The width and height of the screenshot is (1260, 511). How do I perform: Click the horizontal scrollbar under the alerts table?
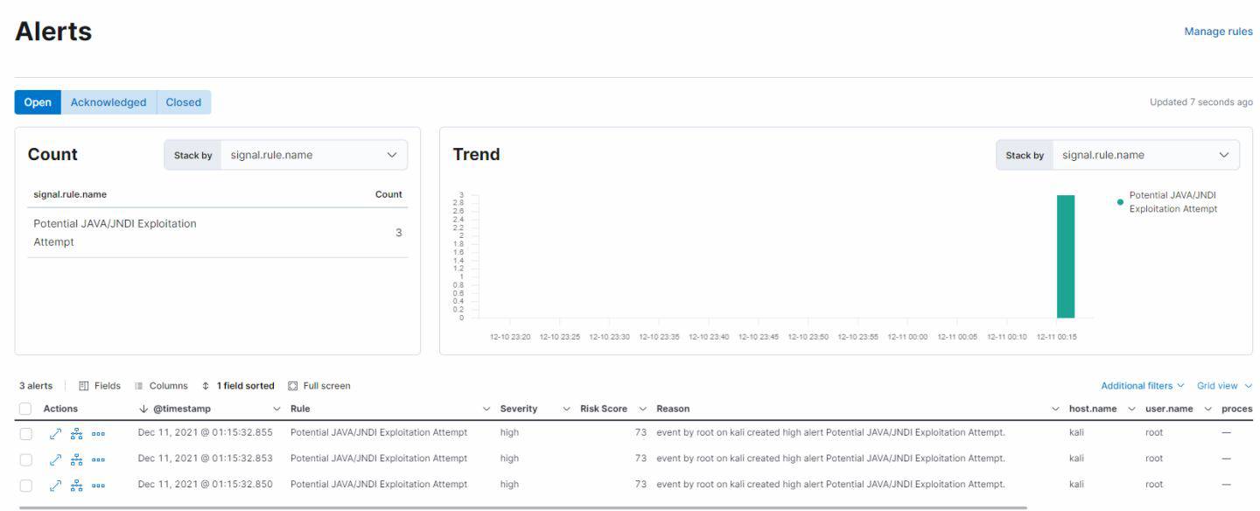[x=522, y=507]
